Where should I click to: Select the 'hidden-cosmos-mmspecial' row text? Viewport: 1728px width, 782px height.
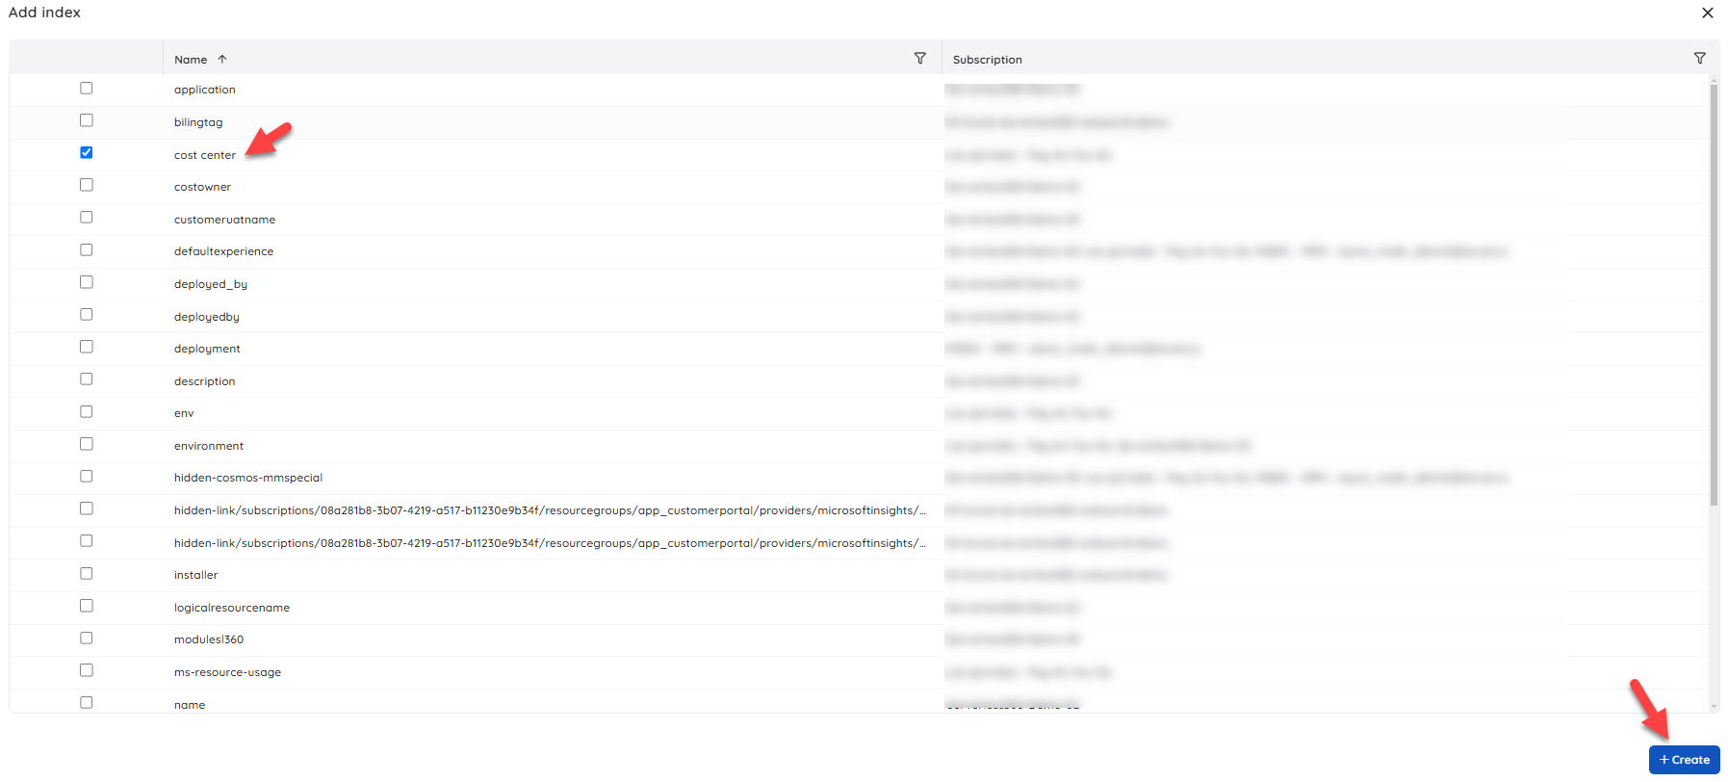[248, 478]
